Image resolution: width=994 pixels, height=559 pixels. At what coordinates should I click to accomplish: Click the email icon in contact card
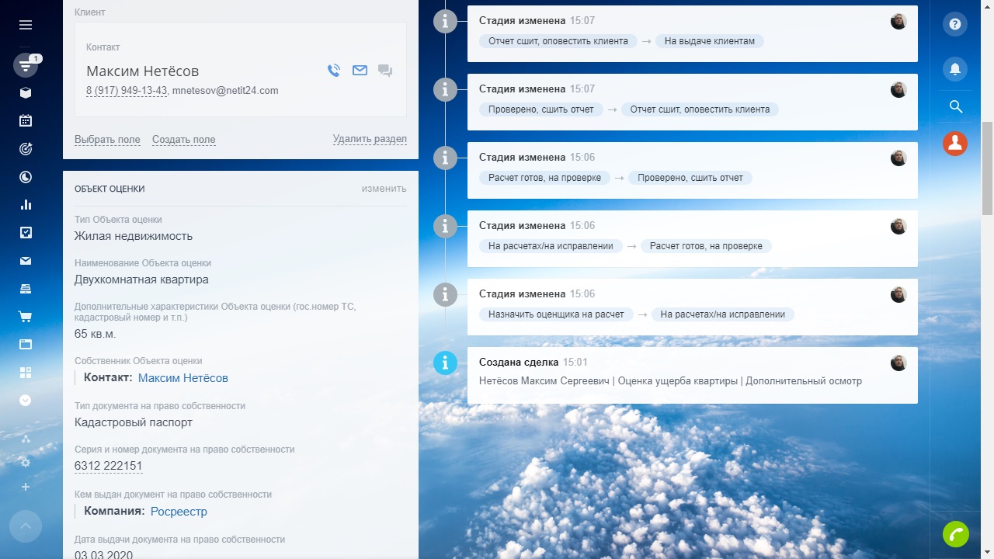[x=360, y=71]
